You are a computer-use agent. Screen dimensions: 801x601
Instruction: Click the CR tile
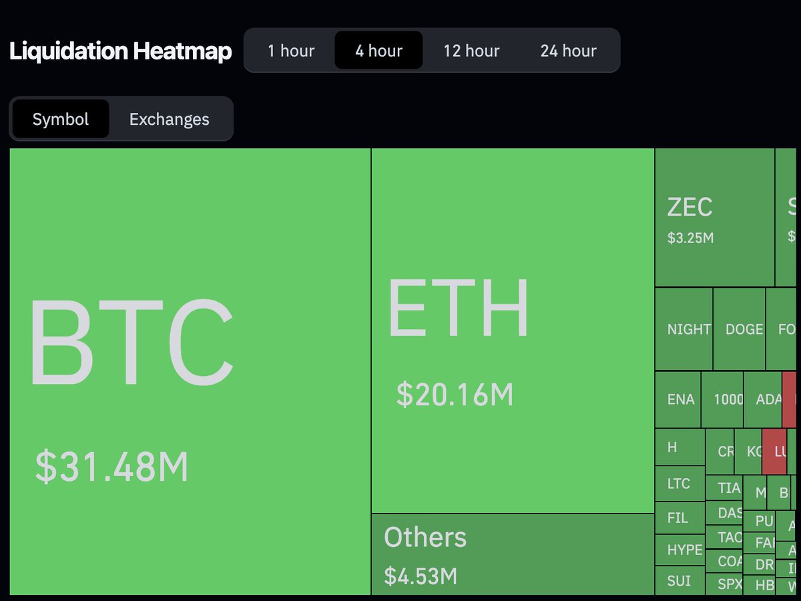720,451
